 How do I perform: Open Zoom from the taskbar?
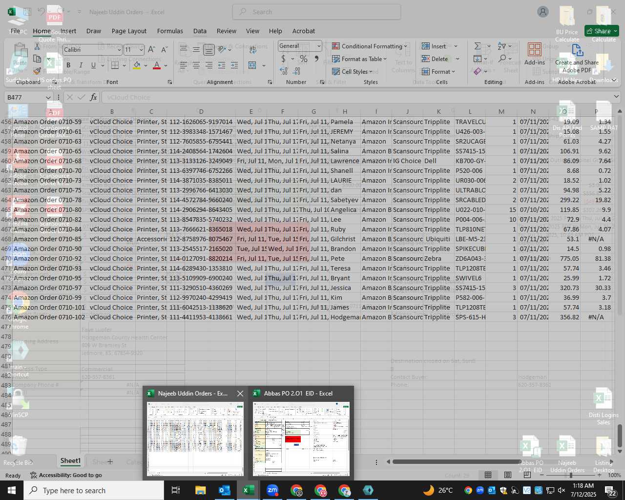[272, 490]
